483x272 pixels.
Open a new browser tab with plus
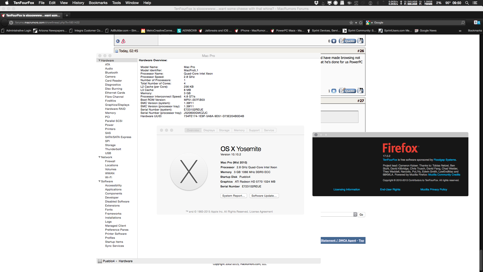(67, 15)
